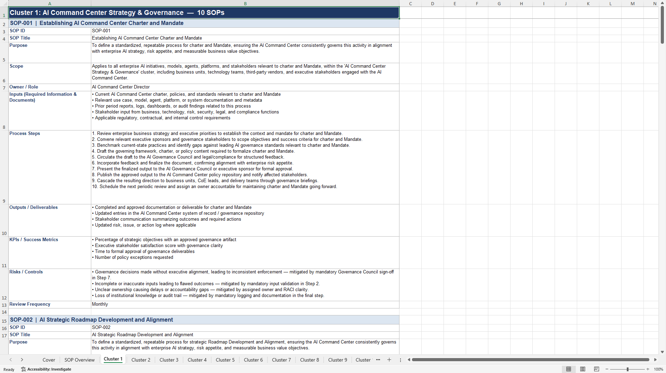Screen dimensions: 666x373
Task: Click the Accessibility Investigate icon
Action: [x=23, y=369]
